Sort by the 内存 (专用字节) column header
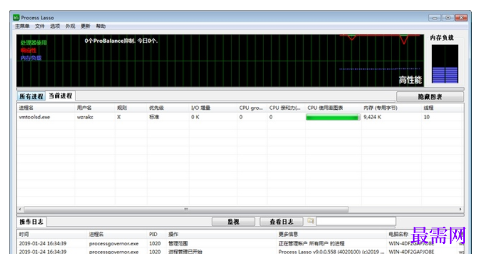Image resolution: width=477 pixels, height=254 pixels. tap(391, 107)
